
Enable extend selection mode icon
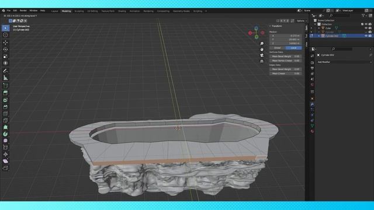14,21
